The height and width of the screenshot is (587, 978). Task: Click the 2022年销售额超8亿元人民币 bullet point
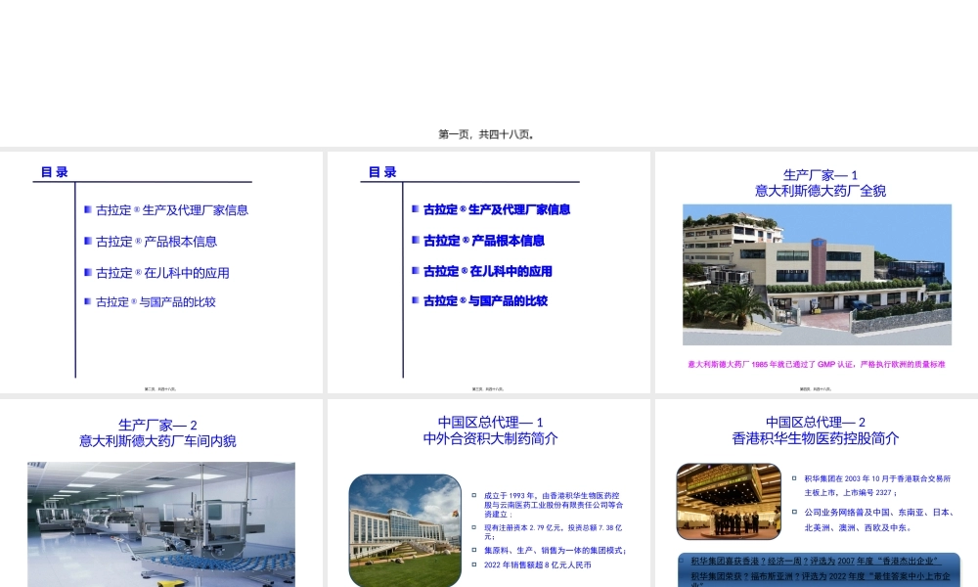tap(537, 564)
